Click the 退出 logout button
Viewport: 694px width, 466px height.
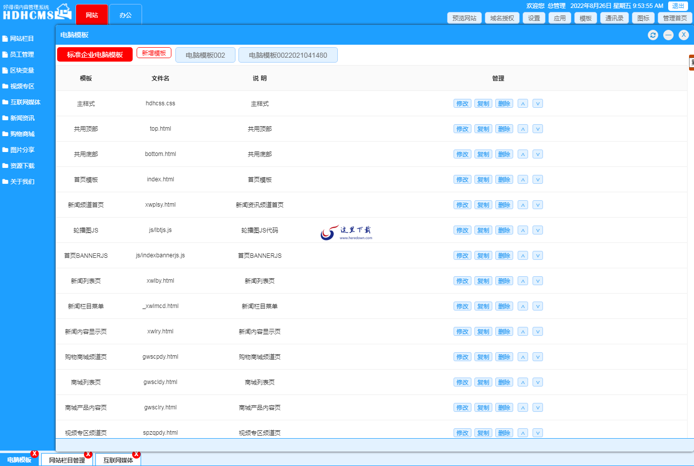(x=678, y=6)
